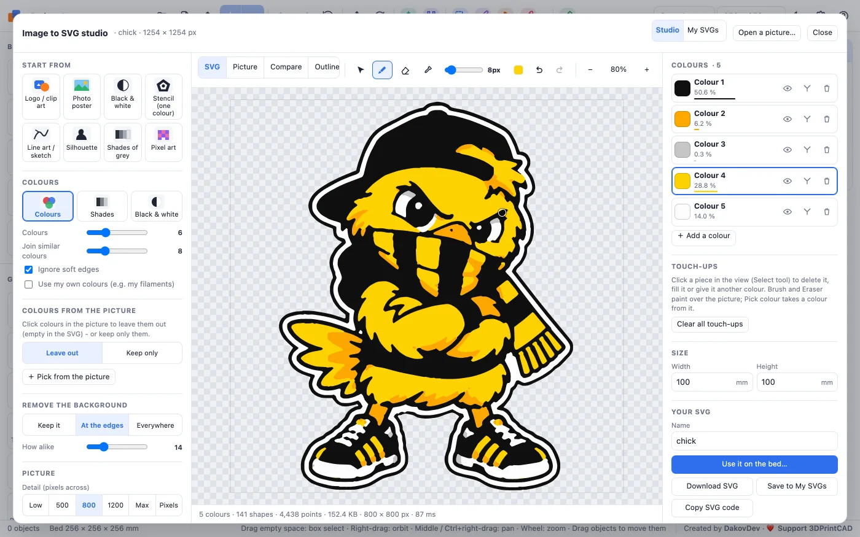
Task: Click the Y-shaped icon in Colour 2 row
Action: (x=807, y=119)
